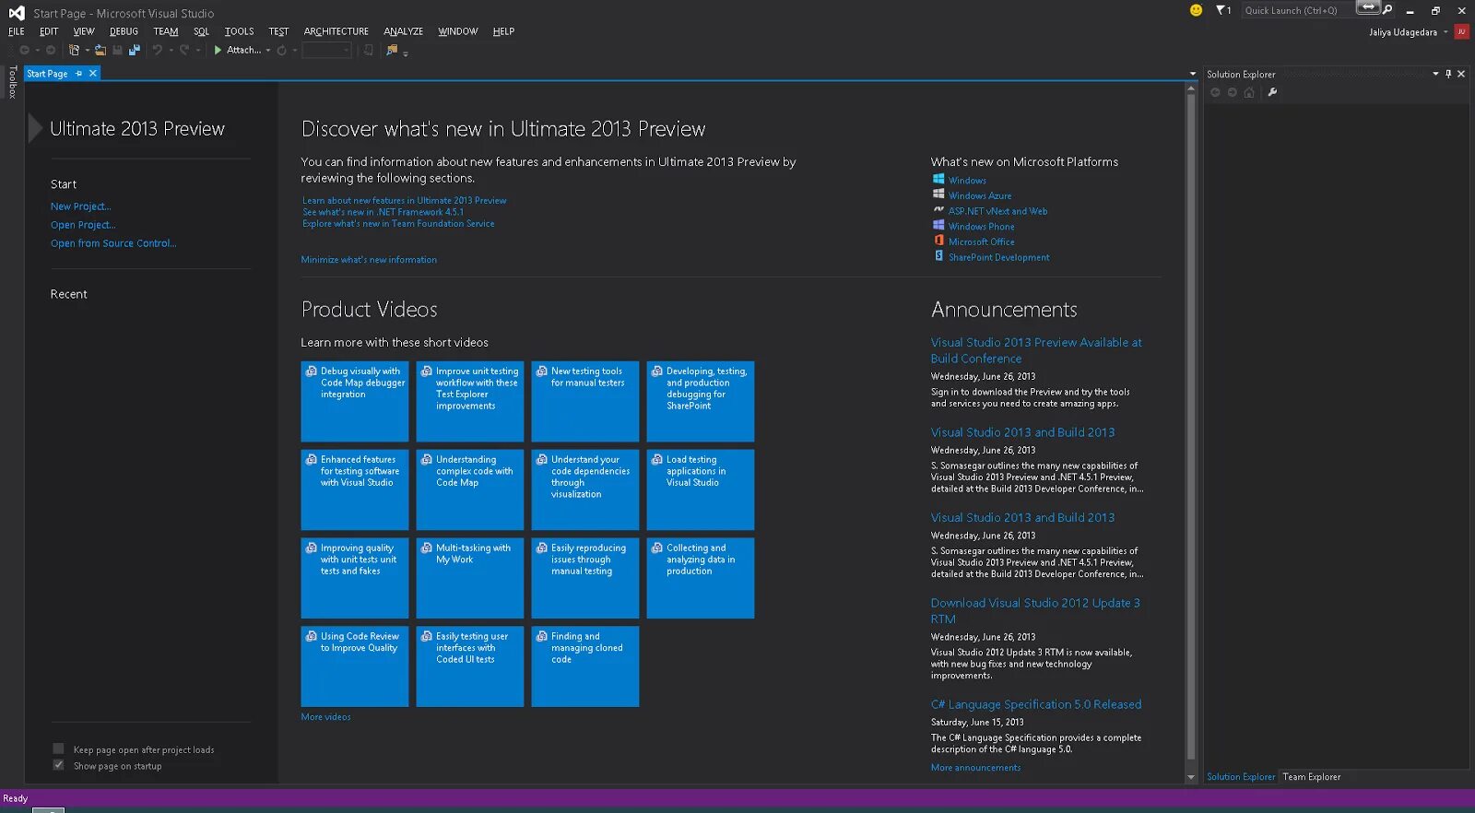
Task: Open the ARCHITECTURE menu
Action: (336, 31)
